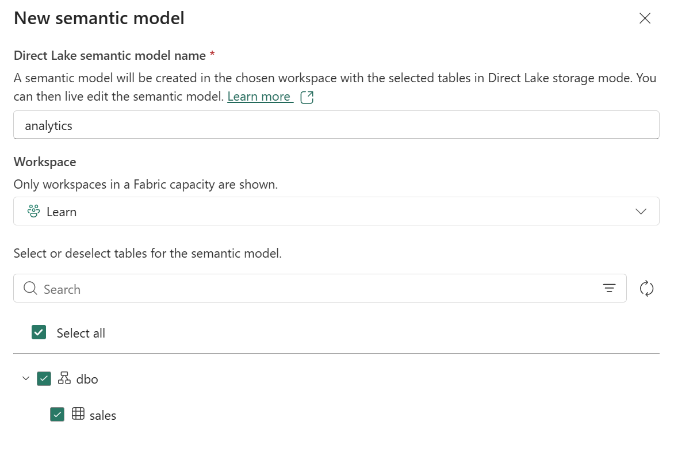The width and height of the screenshot is (674, 452).
Task: Close the New semantic model dialog
Action: 645,18
